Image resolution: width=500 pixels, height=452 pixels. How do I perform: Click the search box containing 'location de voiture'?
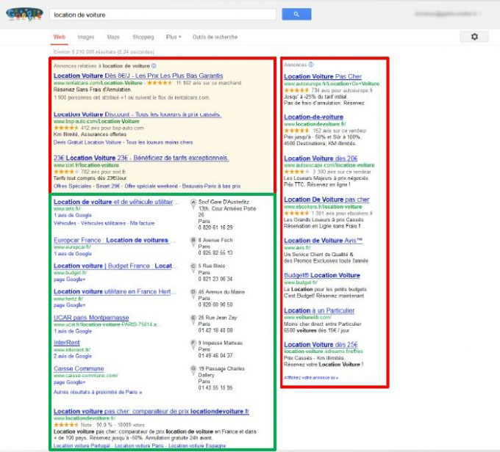pos(162,15)
